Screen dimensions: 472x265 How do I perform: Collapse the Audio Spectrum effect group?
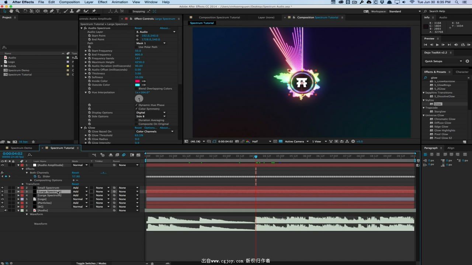coord(81,28)
